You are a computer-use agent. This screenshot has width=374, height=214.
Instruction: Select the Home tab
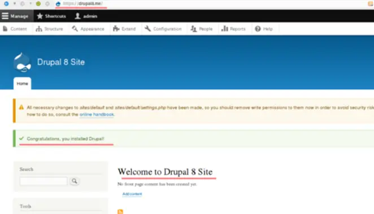(x=22, y=84)
